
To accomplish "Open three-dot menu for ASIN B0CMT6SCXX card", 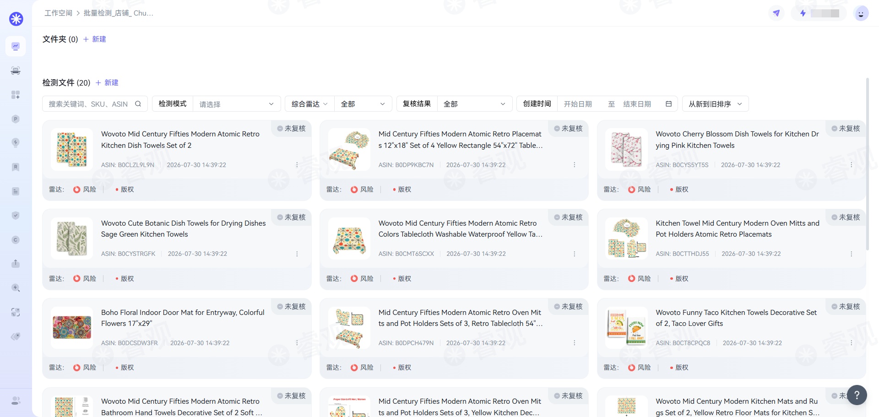I will (575, 254).
